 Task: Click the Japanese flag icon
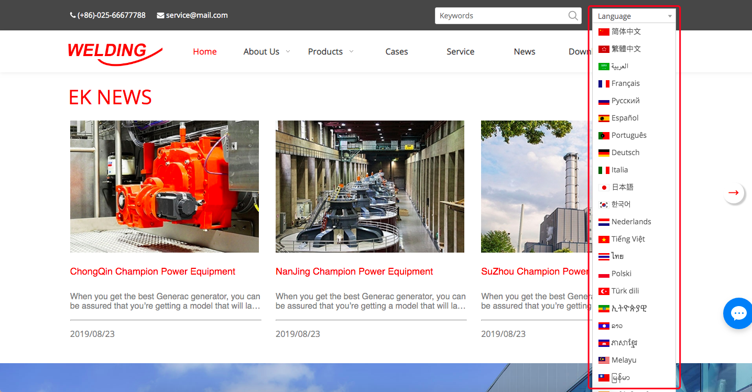pos(604,188)
